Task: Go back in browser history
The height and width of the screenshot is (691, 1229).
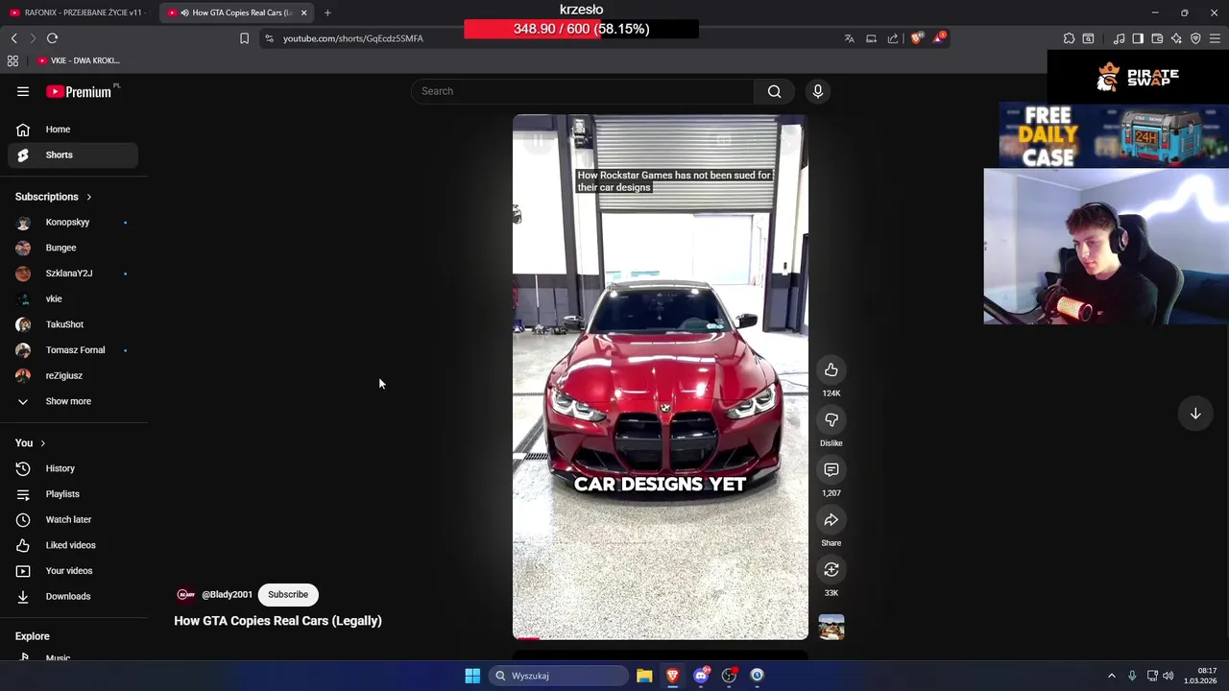Action: coord(13,38)
